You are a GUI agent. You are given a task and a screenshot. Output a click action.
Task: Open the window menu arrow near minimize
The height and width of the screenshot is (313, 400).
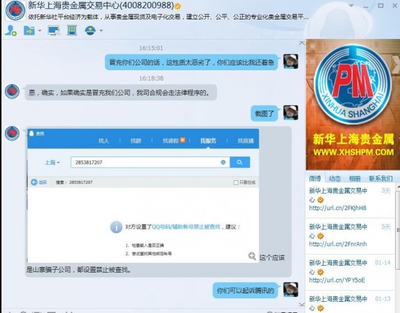pos(351,6)
